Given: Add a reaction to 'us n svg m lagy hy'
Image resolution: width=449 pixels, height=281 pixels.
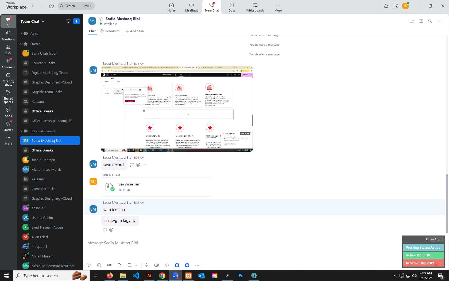Looking at the screenshot, I should click(111, 230).
